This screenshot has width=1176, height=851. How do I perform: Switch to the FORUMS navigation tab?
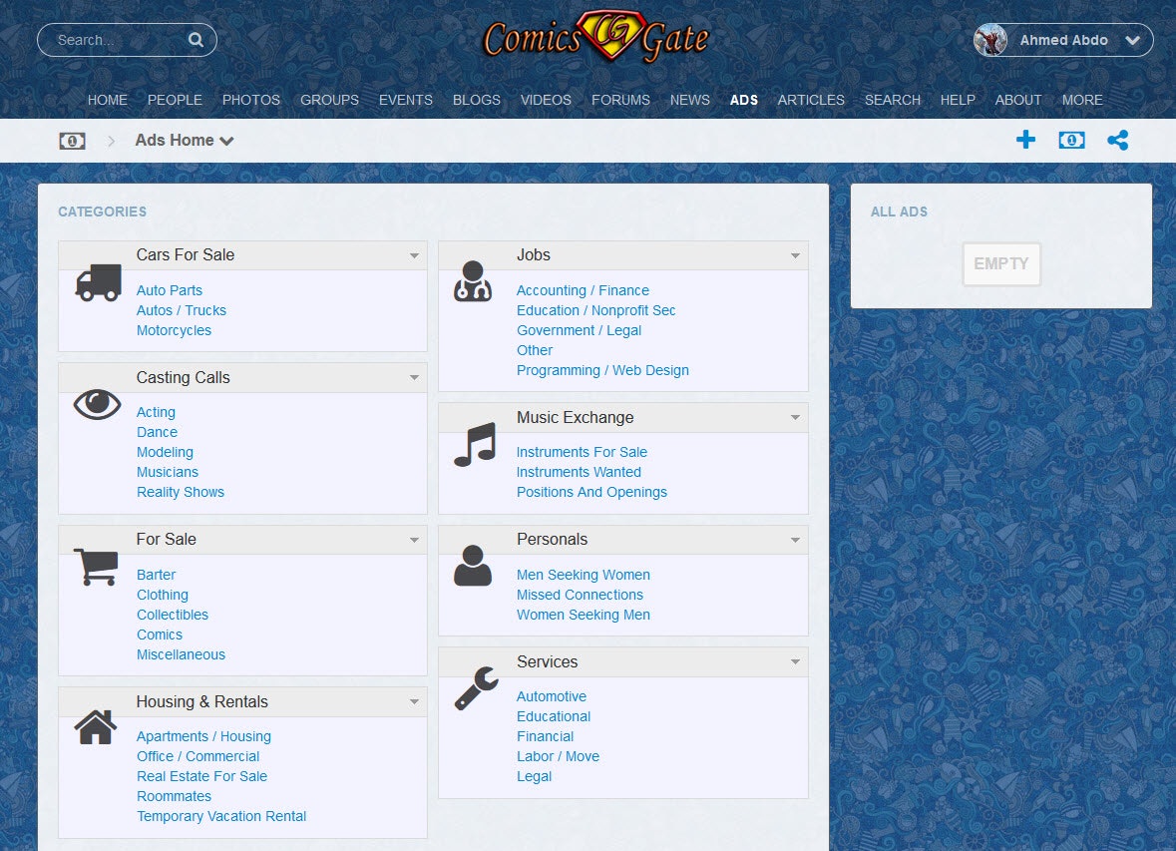pos(620,100)
